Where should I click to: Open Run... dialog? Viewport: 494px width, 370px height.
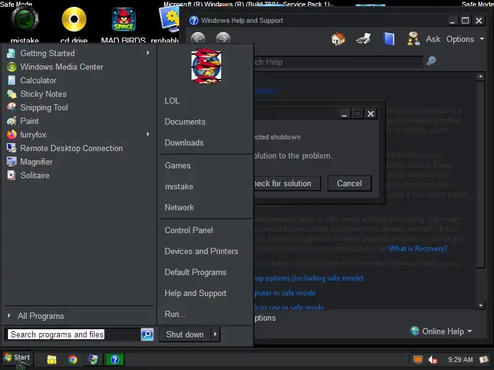[x=175, y=314]
